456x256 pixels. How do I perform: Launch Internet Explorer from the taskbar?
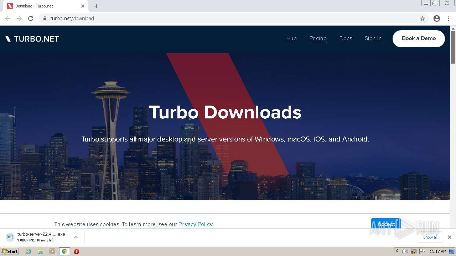(x=28, y=251)
